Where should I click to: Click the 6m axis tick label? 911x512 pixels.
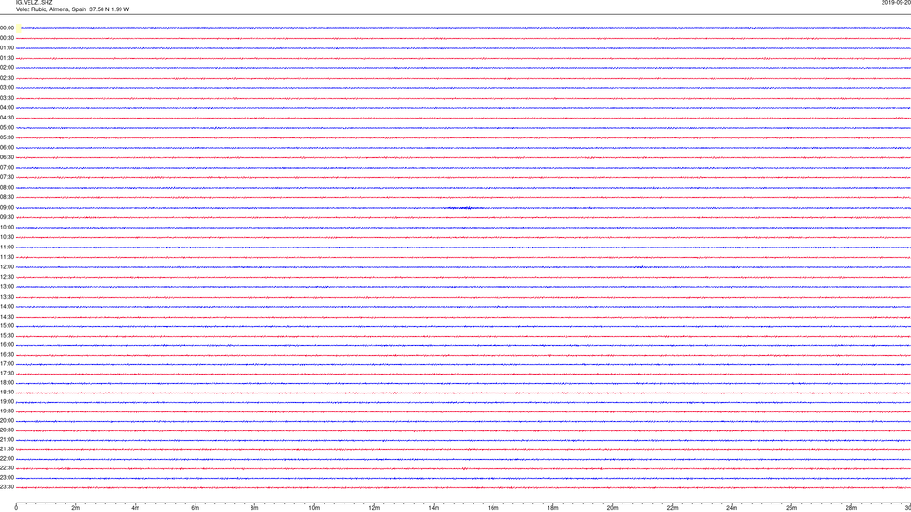[x=195, y=508]
